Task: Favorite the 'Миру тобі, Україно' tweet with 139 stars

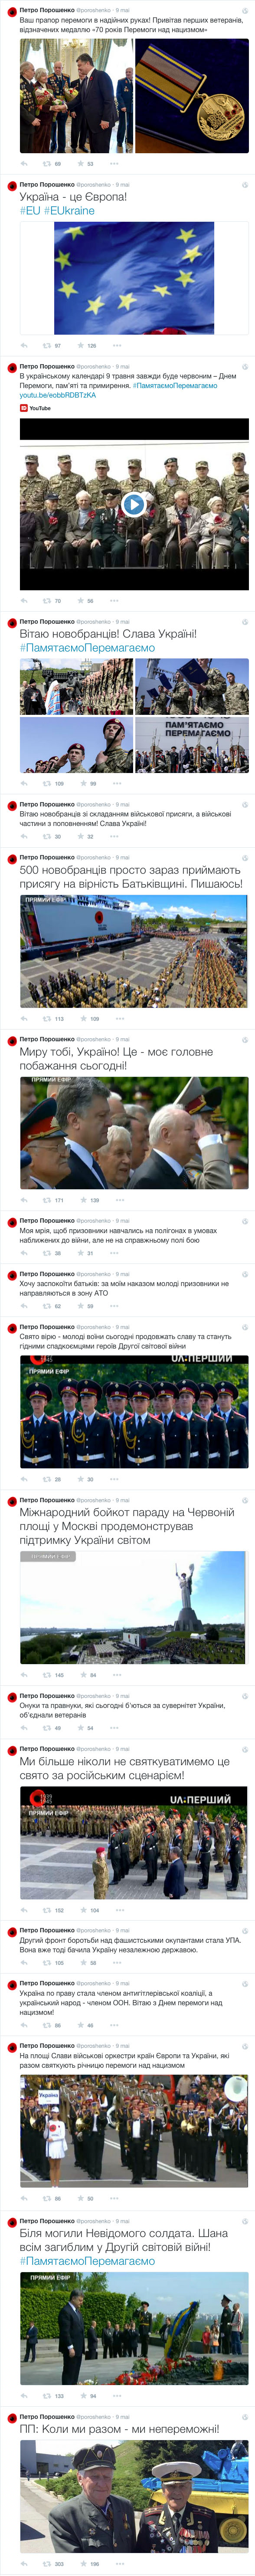Action: 83,1200
